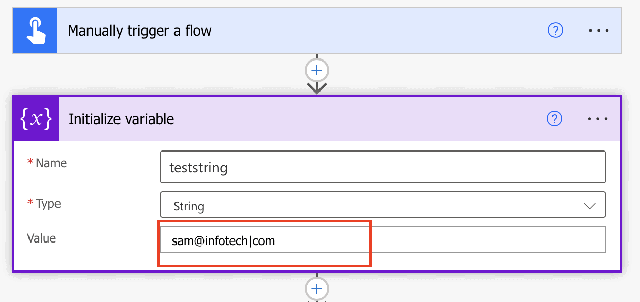
Task: Select the Initialize variable {x} icon
Action: point(35,118)
